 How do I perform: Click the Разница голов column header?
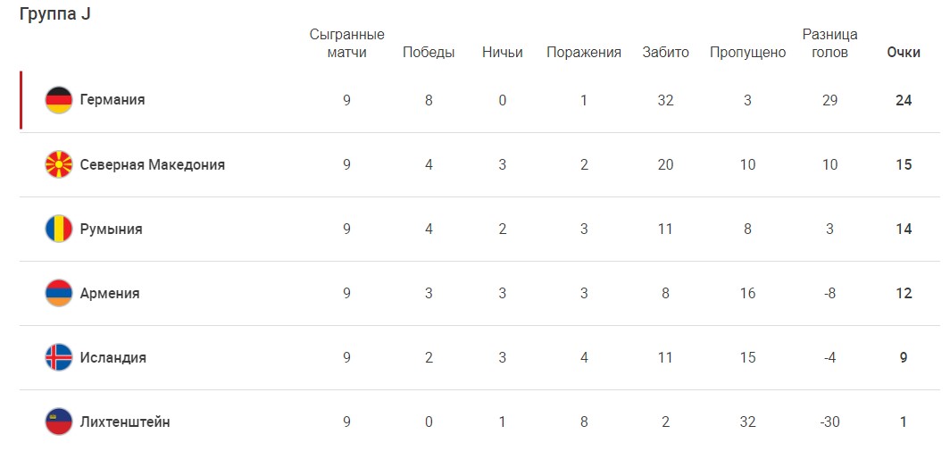coord(830,44)
